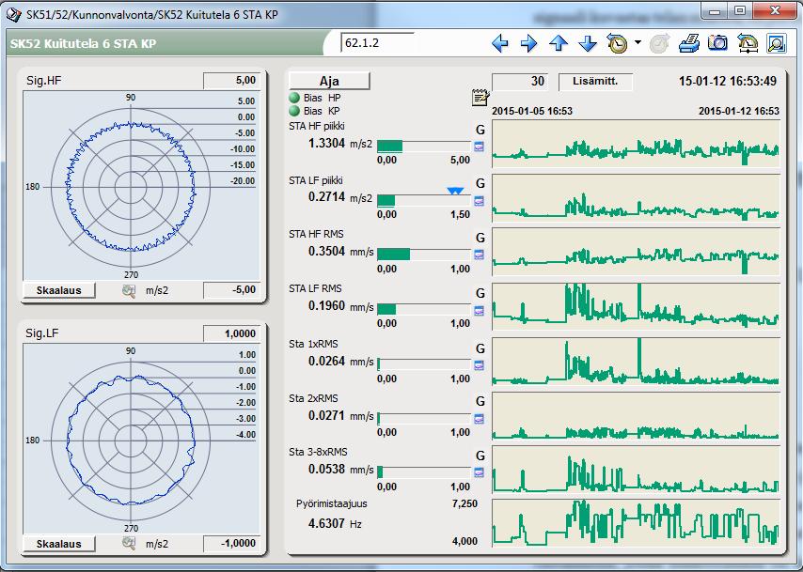
Task: Click Sig.HF lower scale field -5,00
Action: coord(231,289)
